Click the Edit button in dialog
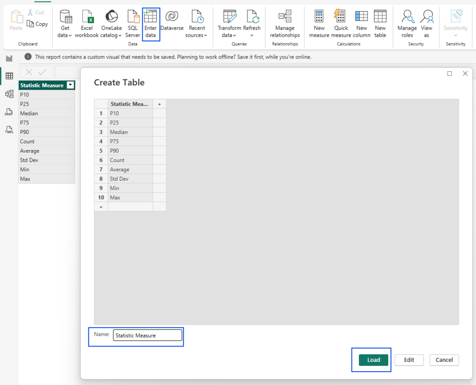 point(409,360)
